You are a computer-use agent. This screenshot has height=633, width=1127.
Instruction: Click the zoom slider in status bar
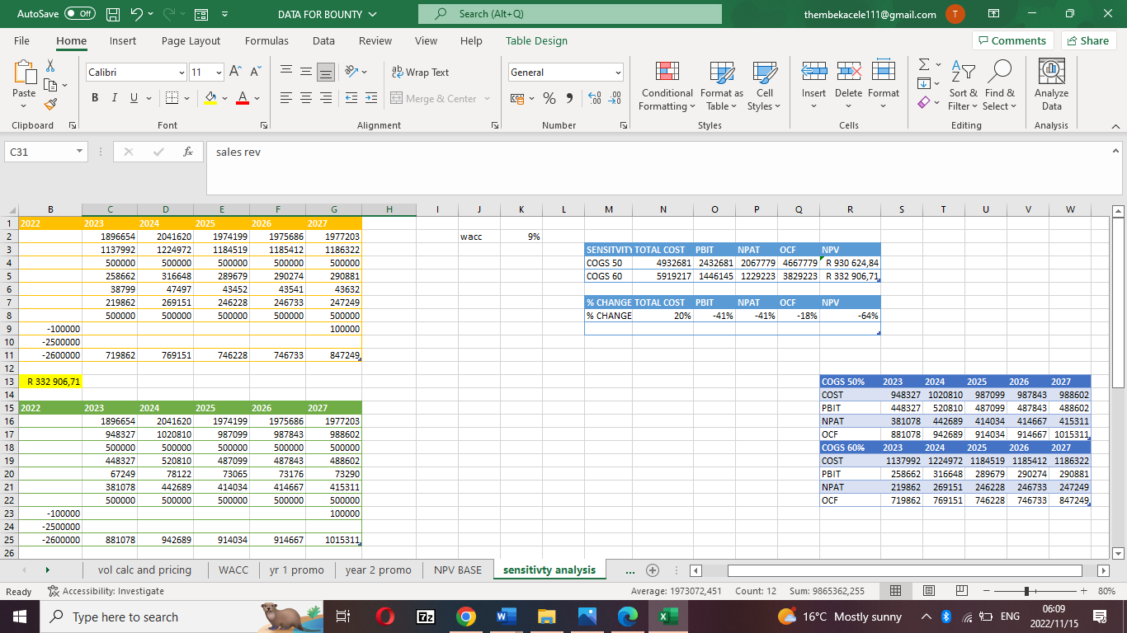tap(1026, 591)
